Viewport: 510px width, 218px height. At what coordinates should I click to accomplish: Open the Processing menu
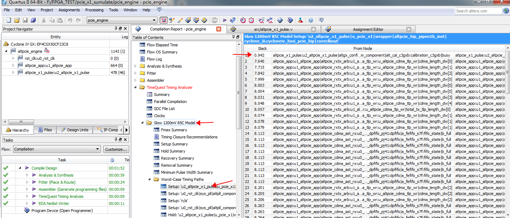(x=94, y=10)
